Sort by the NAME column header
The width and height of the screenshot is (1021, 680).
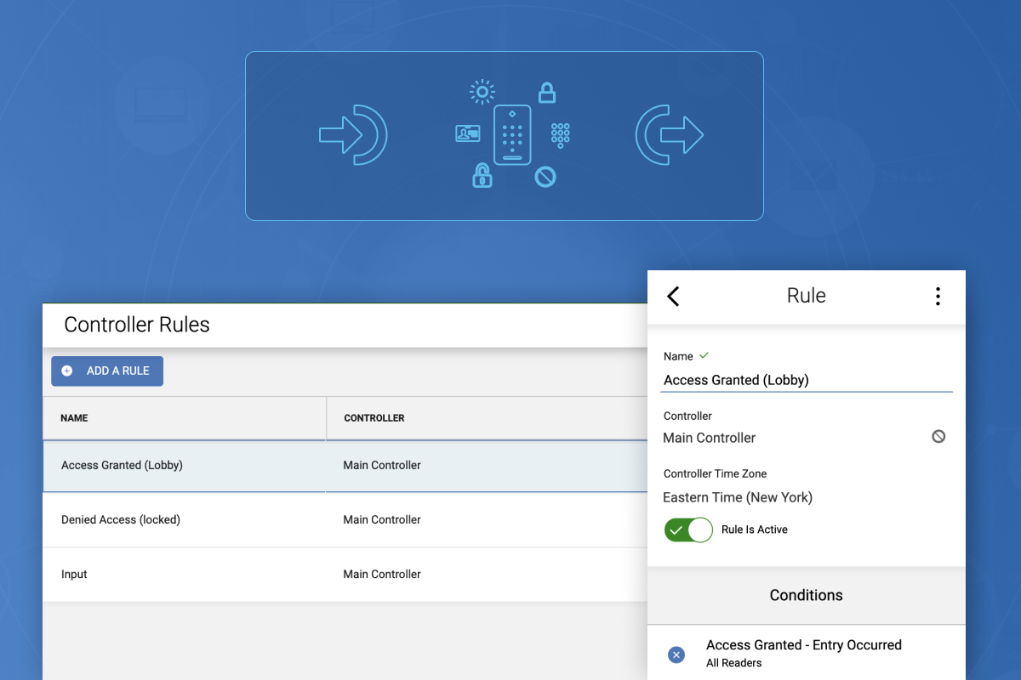(74, 418)
